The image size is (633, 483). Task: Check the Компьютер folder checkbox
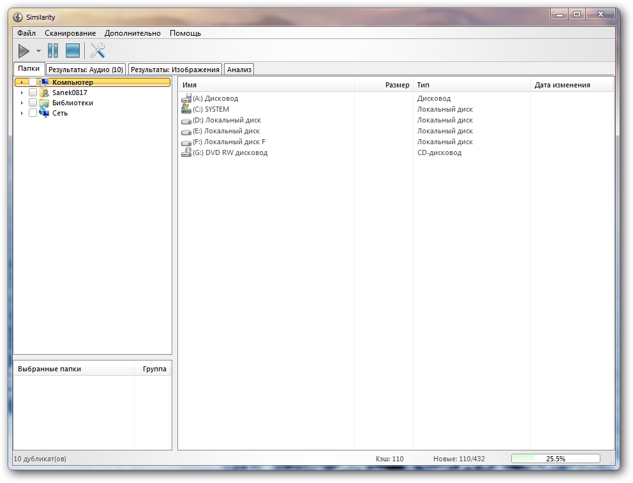coord(33,82)
